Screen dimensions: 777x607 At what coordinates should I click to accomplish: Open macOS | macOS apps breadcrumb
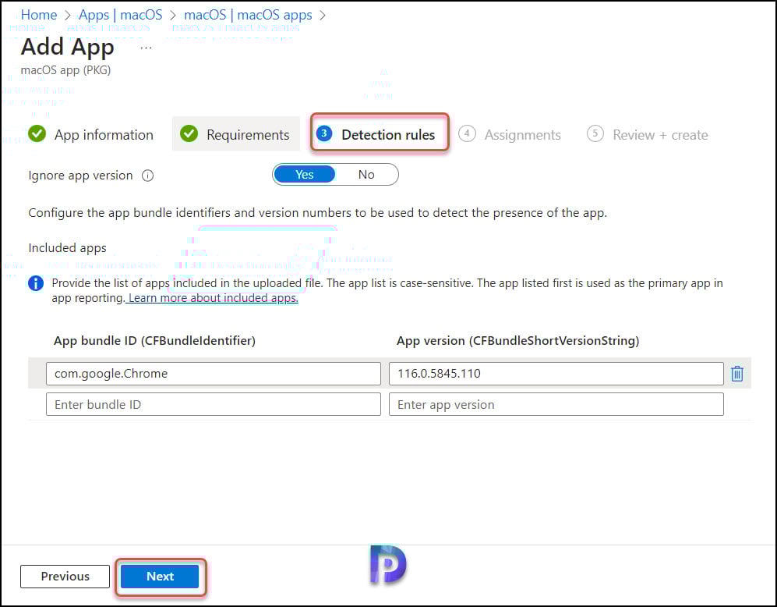[x=248, y=15]
